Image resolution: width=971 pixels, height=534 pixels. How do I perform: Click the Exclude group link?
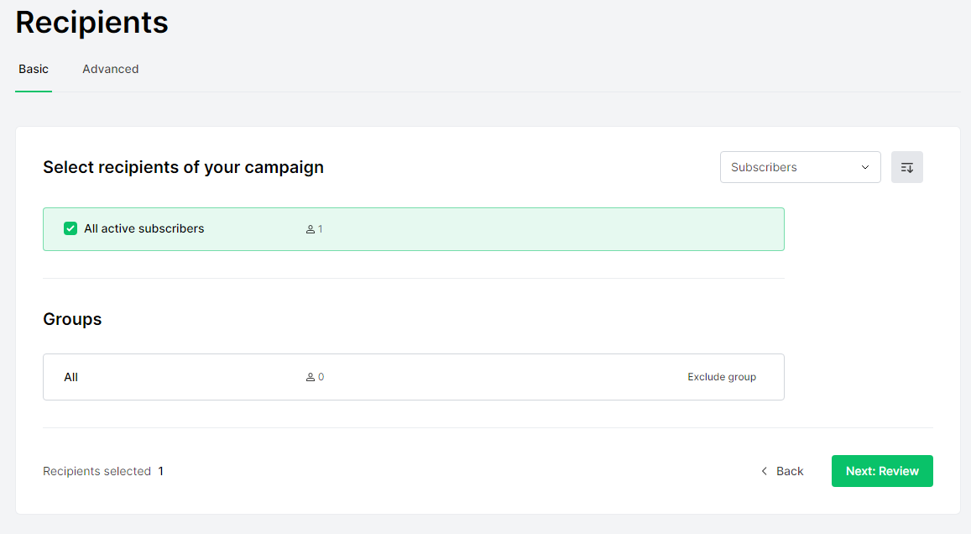722,377
